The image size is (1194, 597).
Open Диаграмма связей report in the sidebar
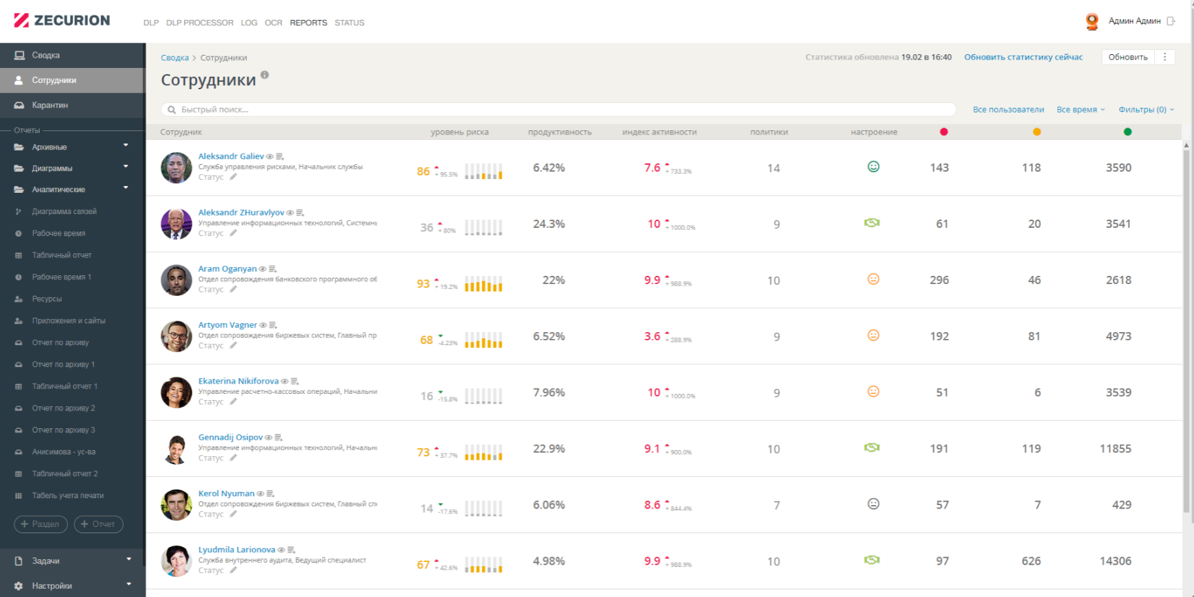tap(64, 211)
